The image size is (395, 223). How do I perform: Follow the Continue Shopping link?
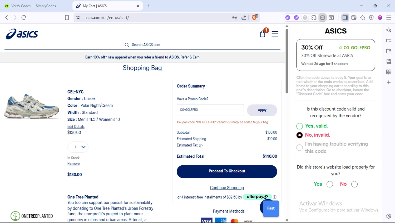(x=227, y=188)
